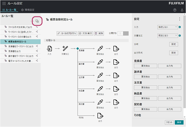Click share icon for ワークスペースの文書を出力
The image size is (186, 127).
point(37,37)
